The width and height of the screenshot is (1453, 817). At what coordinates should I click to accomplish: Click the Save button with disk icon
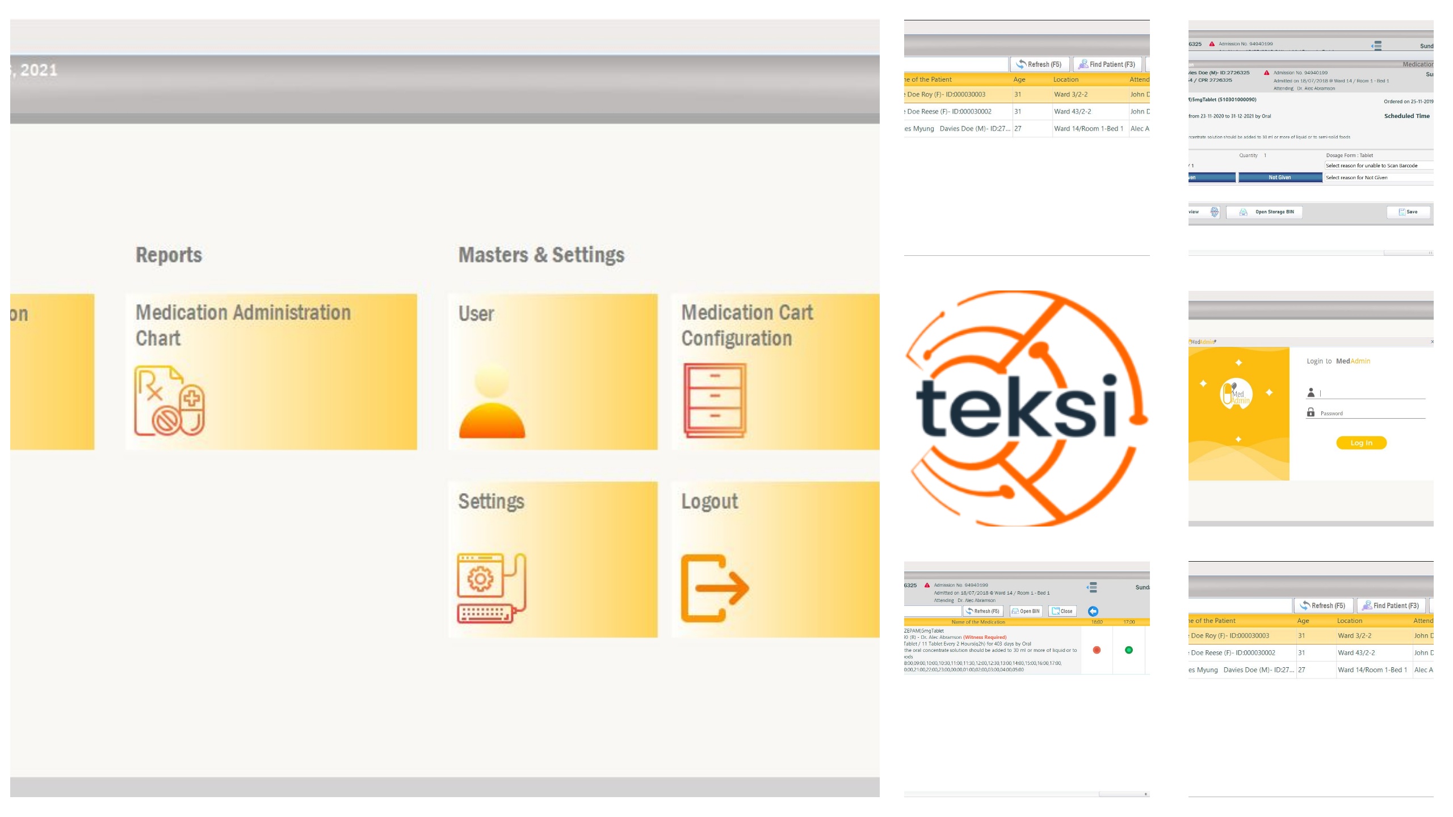(1408, 212)
